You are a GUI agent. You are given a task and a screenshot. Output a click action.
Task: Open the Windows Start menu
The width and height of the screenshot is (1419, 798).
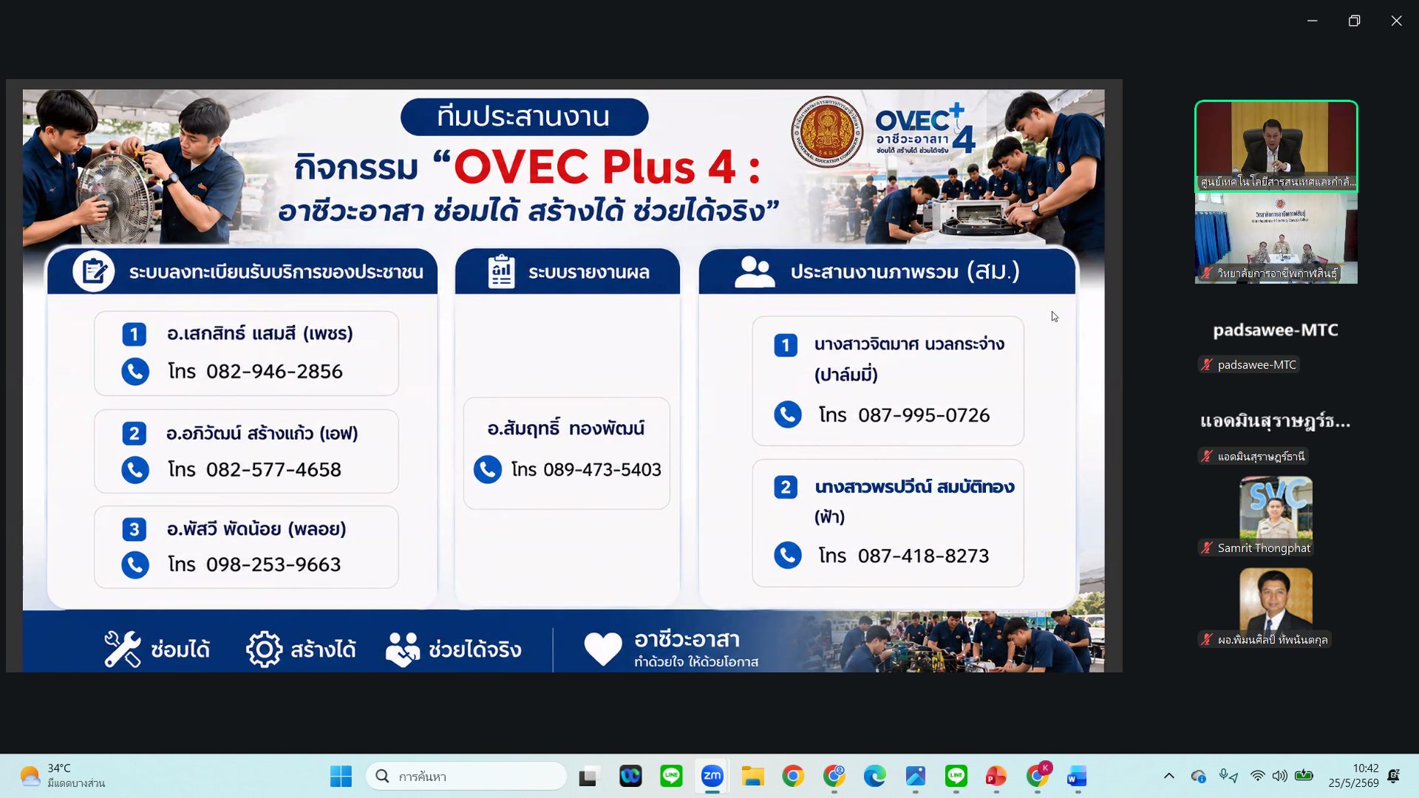coord(341,777)
